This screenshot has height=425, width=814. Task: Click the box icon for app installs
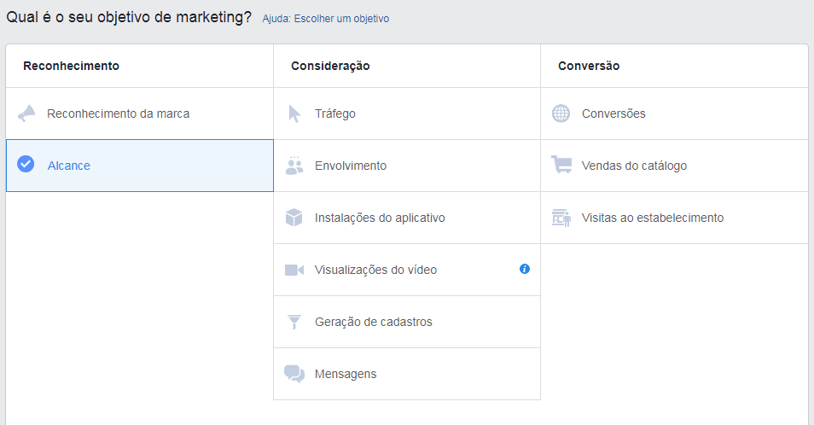tap(294, 218)
